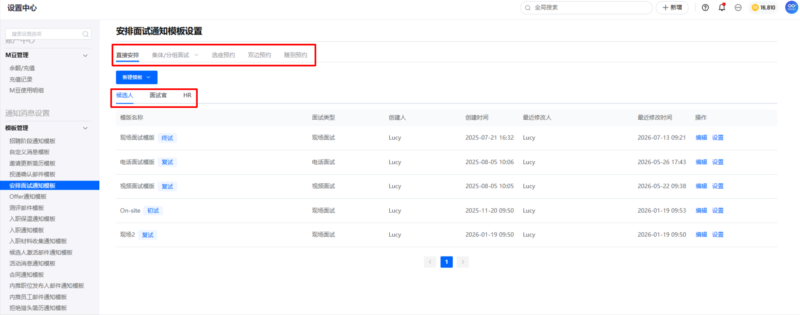This screenshot has width=800, height=315.
Task: Click the 终试 tag on 现场面试模版
Action: click(x=167, y=138)
